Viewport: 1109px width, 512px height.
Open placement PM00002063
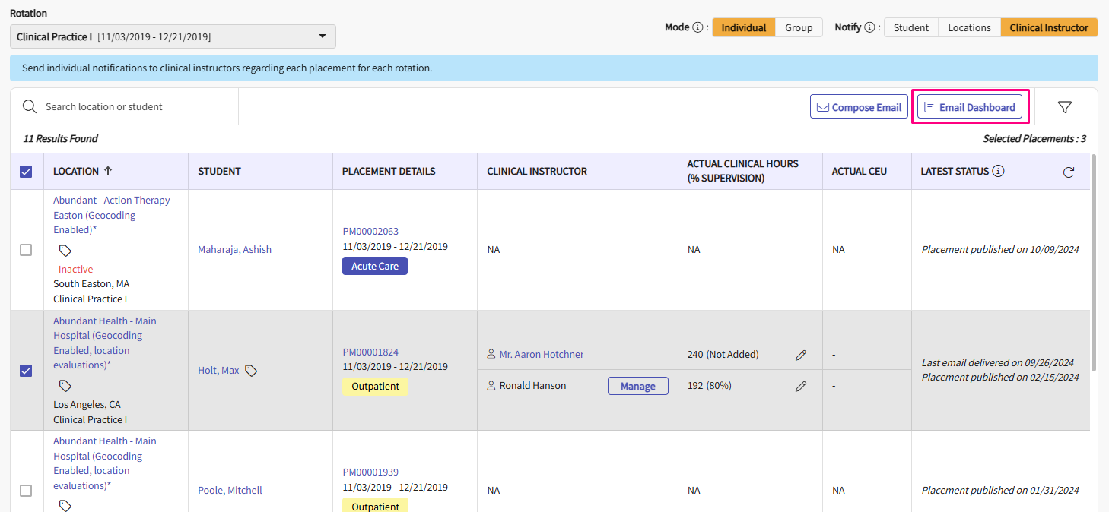pos(370,231)
